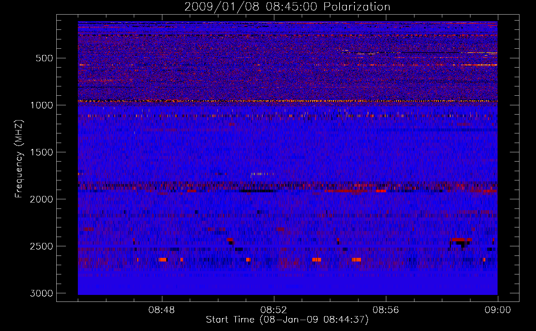Viewport: 536px width, 331px height.
Task: Click the 08:52 time tick label
Action: (x=274, y=310)
